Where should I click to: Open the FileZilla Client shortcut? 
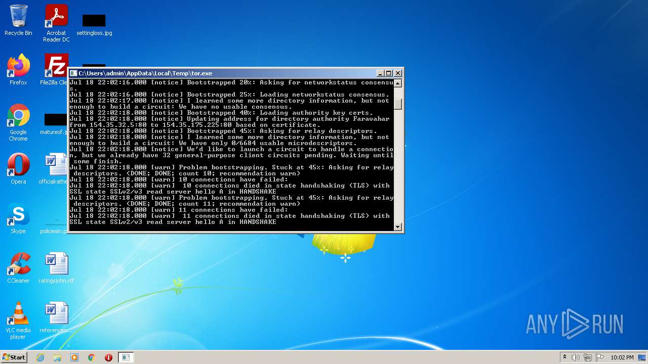[55, 70]
